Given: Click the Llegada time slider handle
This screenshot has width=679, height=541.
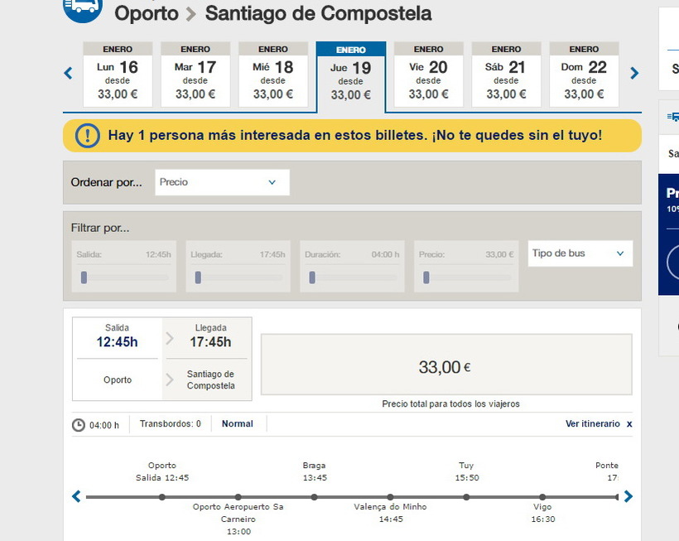Looking at the screenshot, I should pos(198,278).
